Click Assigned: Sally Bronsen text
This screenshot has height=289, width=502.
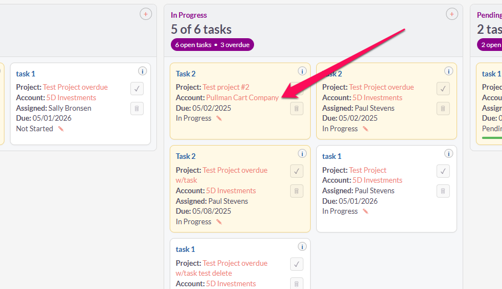pyautogui.click(x=54, y=108)
